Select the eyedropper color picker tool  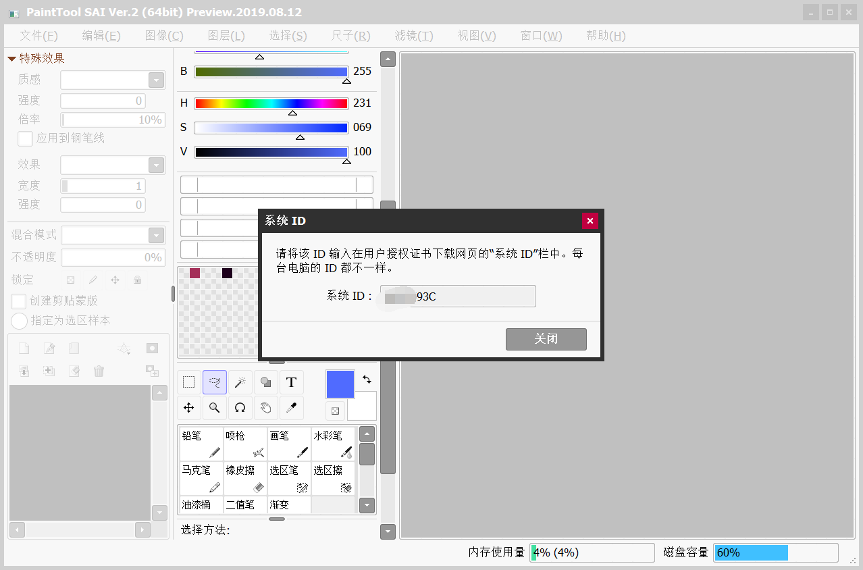point(292,408)
